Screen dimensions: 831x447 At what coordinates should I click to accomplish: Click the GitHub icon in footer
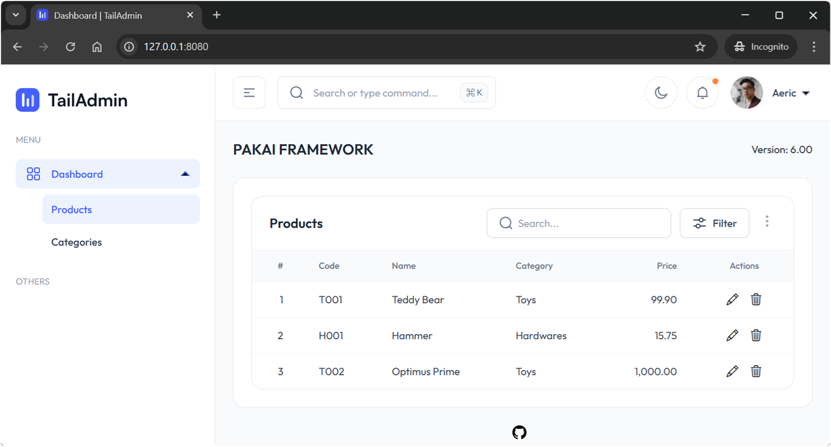[x=519, y=432]
